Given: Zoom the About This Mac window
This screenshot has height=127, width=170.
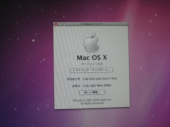Looking at the screenshot, I should pyautogui.click(x=65, y=24).
